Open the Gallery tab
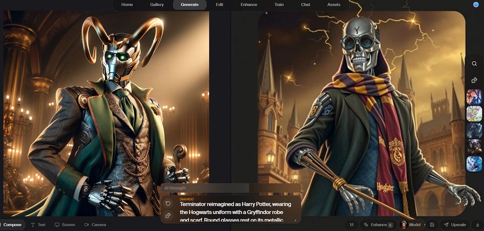The height and width of the screenshot is (231, 484). (x=157, y=5)
